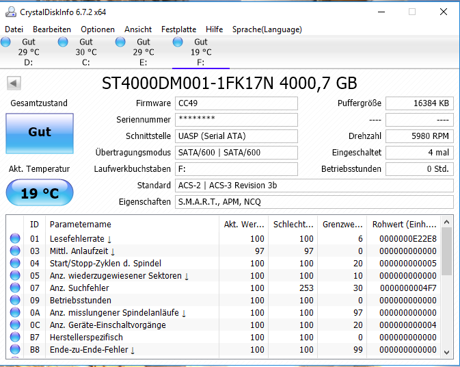
Task: Click the Übertragungsmodus field SATA/600
Action: coord(236,153)
